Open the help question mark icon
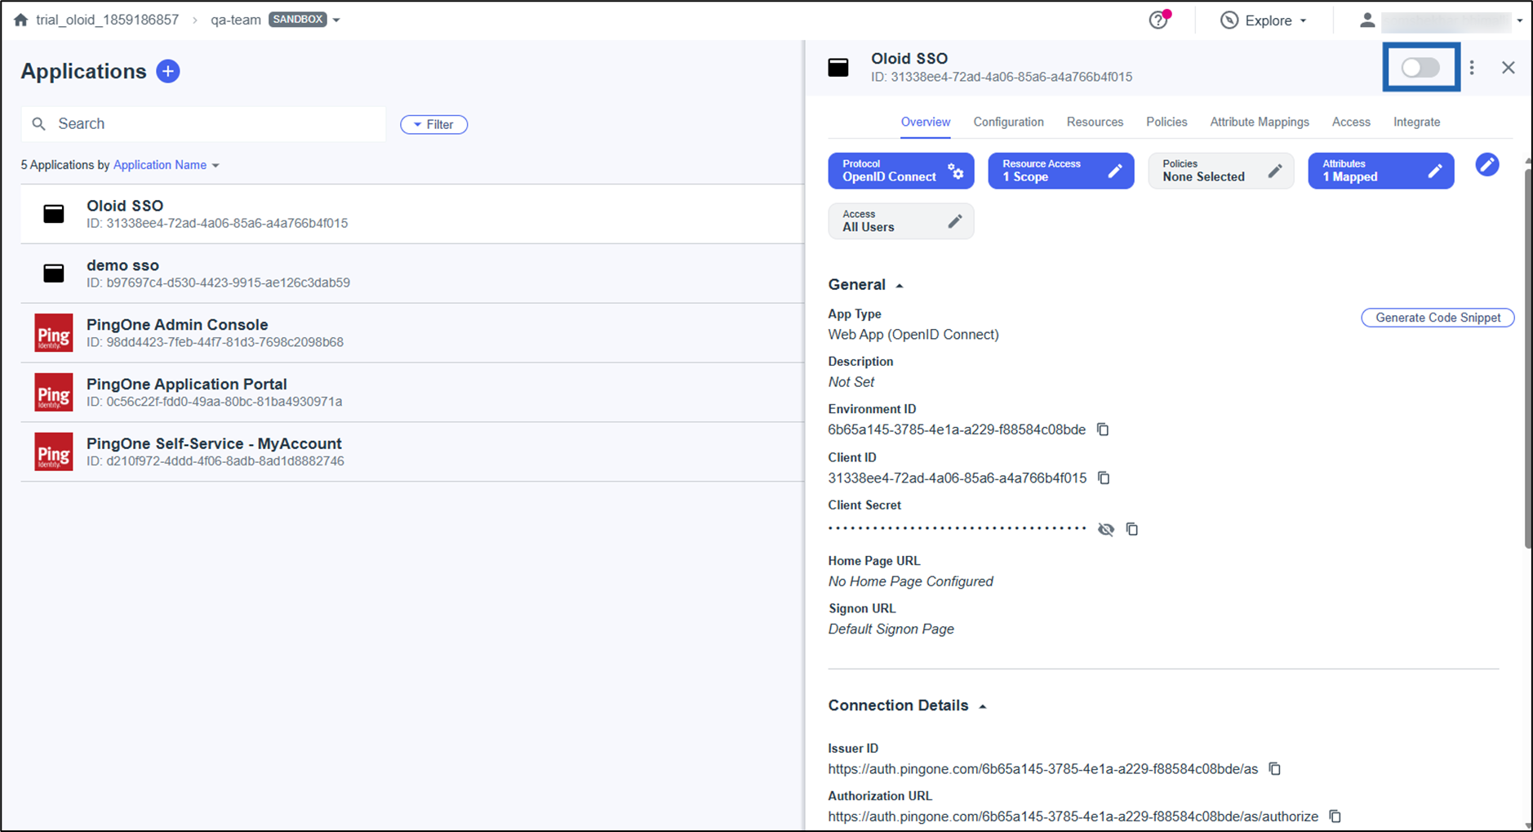Viewport: 1533px width, 832px height. (x=1158, y=20)
